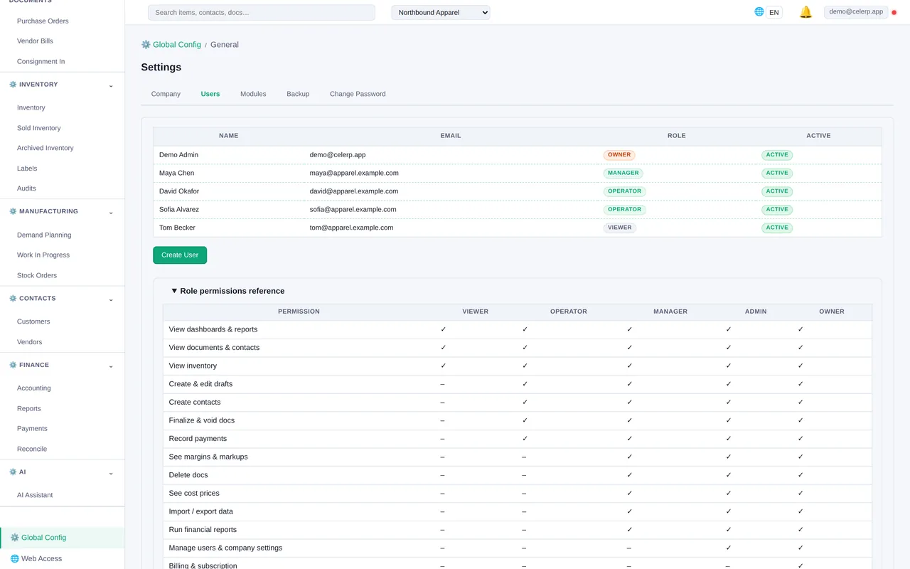Click the ADMIN column header in permissions table
Image resolution: width=910 pixels, height=569 pixels.
pos(756,312)
